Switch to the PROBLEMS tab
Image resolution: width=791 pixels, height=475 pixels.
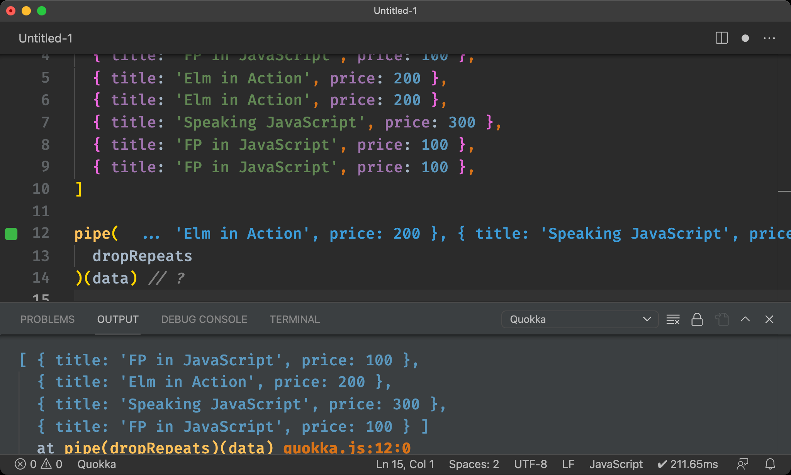tap(48, 319)
